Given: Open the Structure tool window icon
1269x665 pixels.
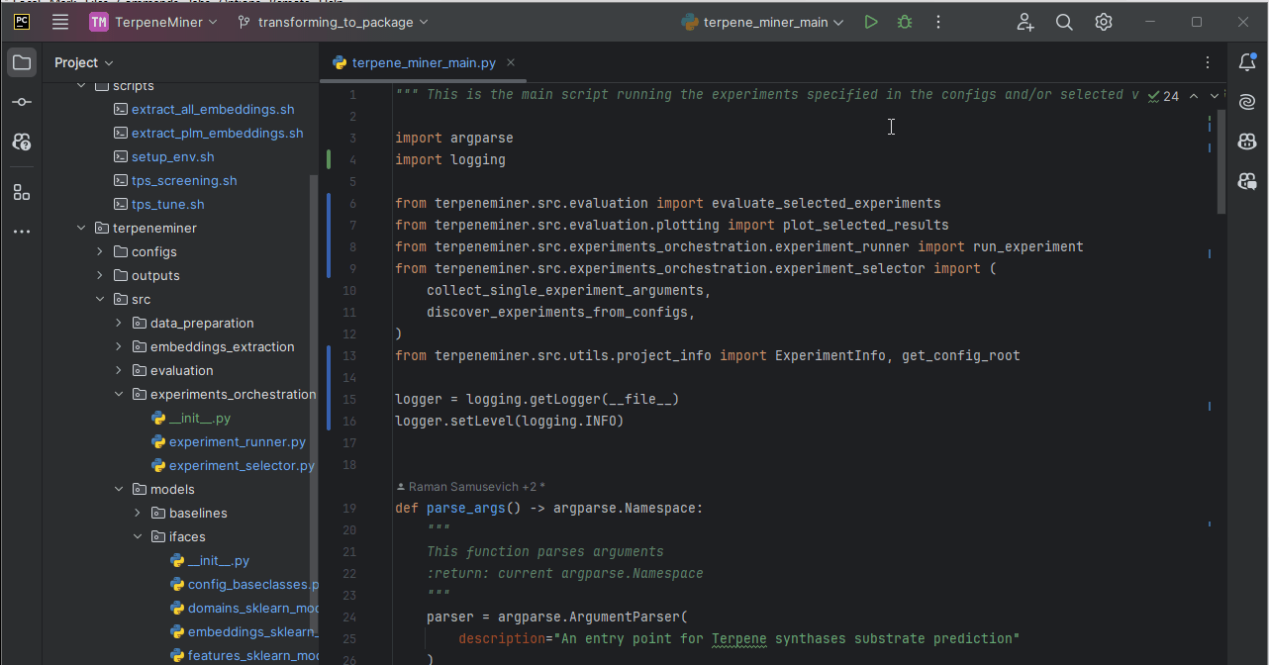Looking at the screenshot, I should [21, 192].
